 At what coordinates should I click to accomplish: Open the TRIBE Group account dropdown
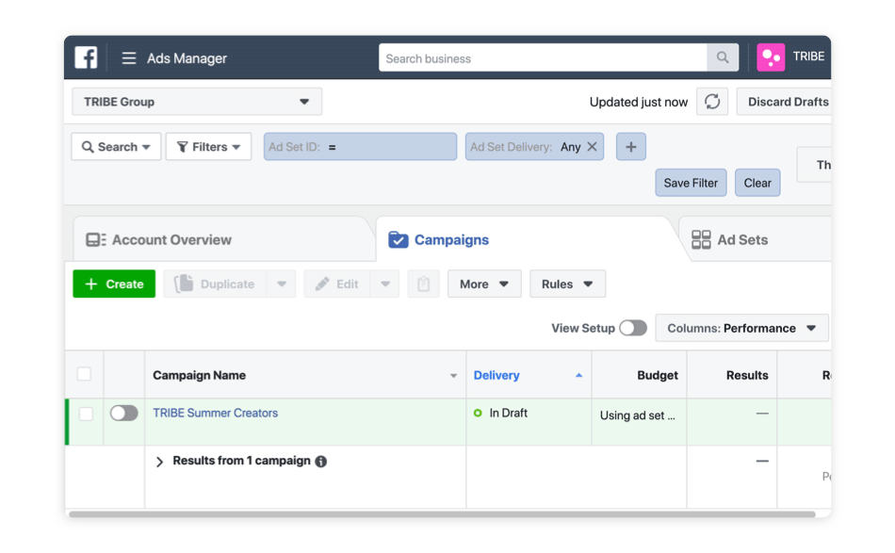[197, 102]
